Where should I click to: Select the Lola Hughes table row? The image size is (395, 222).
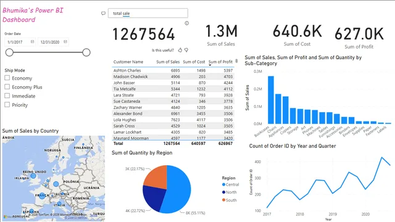tap(173, 120)
